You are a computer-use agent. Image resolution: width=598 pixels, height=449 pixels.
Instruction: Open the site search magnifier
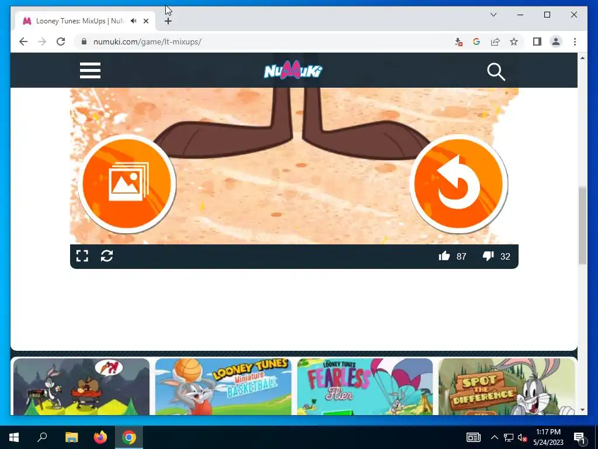coord(496,72)
